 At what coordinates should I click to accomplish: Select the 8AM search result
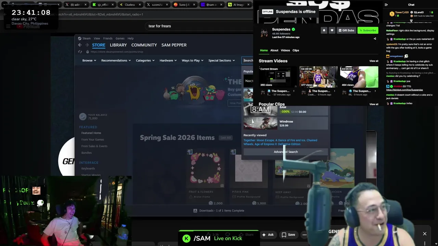(x=286, y=110)
